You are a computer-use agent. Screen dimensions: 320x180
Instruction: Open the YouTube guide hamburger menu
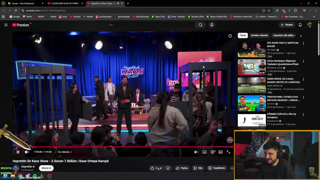point(6,25)
